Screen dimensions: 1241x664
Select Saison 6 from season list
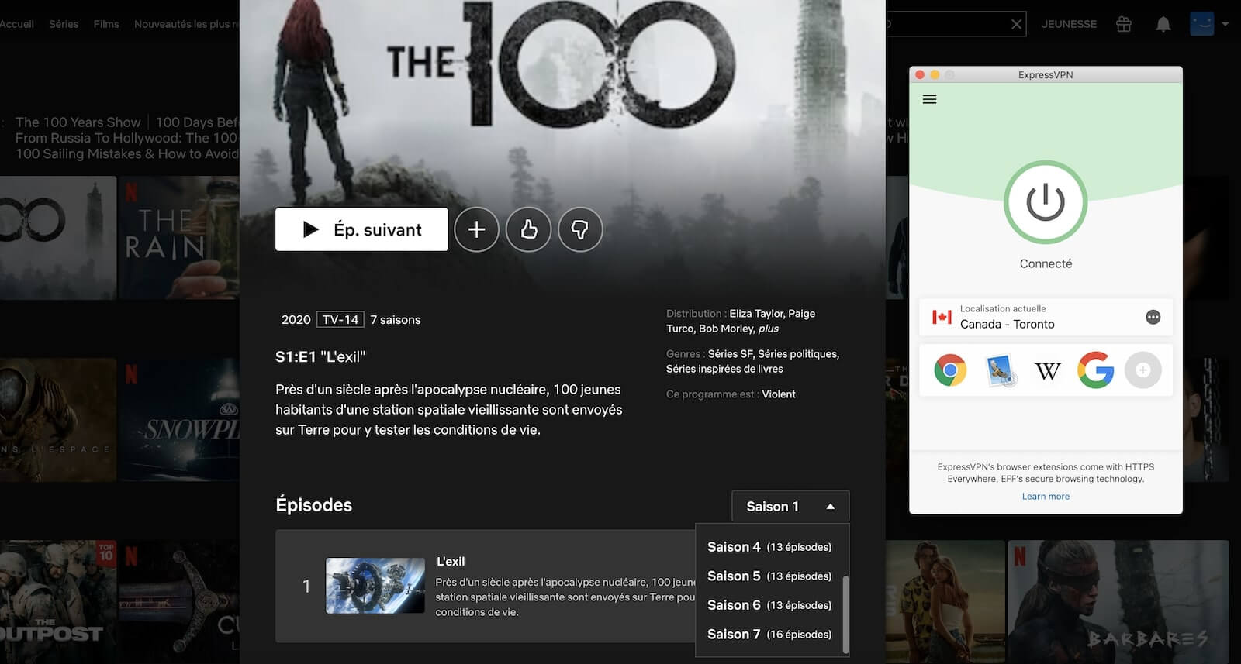[769, 605]
